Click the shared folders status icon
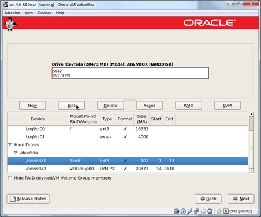 (203, 211)
